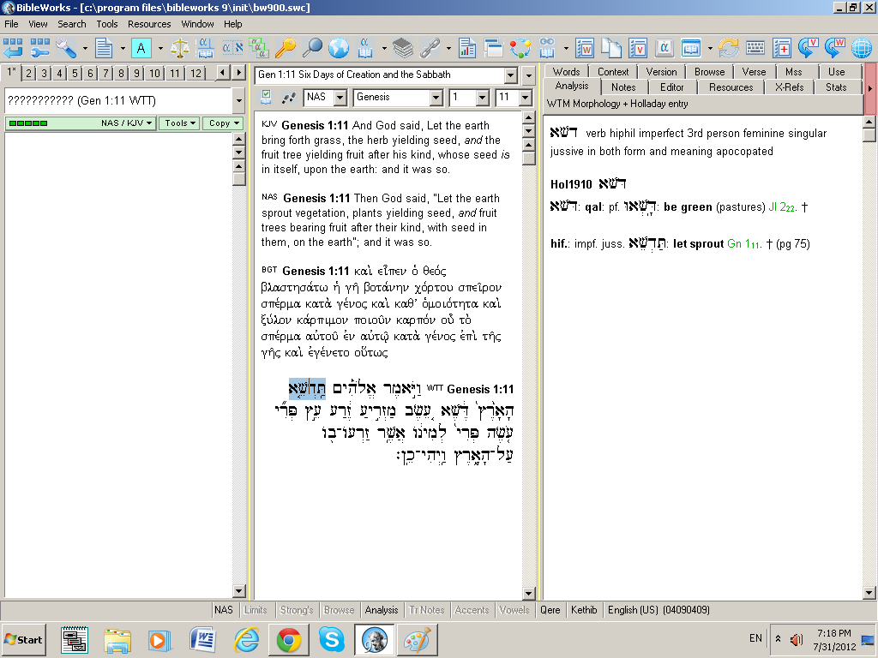Screen dimensions: 878x658
Task: Toggle the Limits status bar option
Action: (256, 610)
